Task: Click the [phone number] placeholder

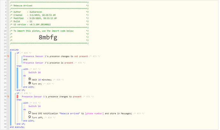Action: pos(94,114)
